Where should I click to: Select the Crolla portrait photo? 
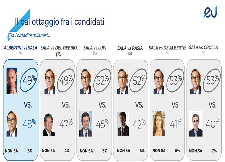196,124
